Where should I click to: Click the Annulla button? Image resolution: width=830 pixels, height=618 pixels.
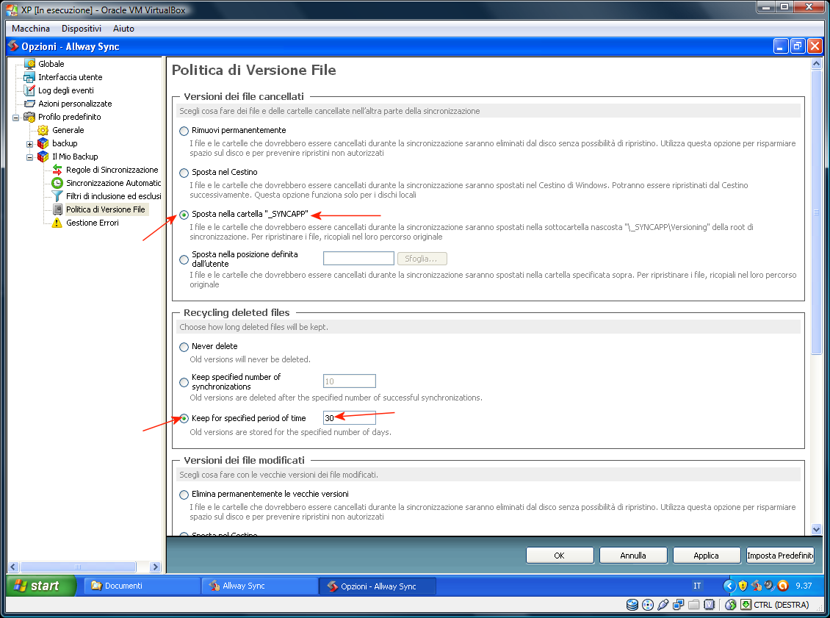coord(633,556)
